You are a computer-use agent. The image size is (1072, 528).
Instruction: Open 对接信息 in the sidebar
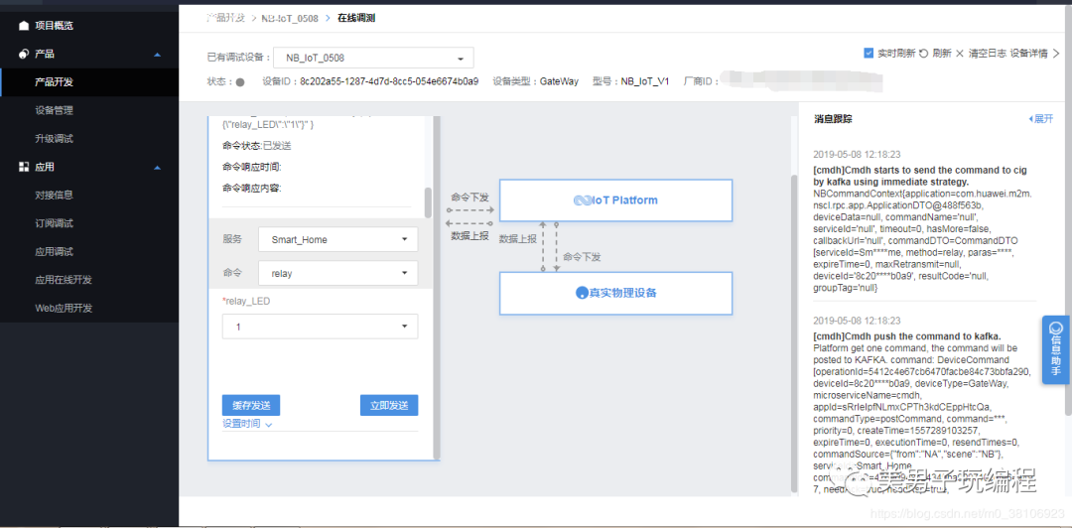coord(54,195)
